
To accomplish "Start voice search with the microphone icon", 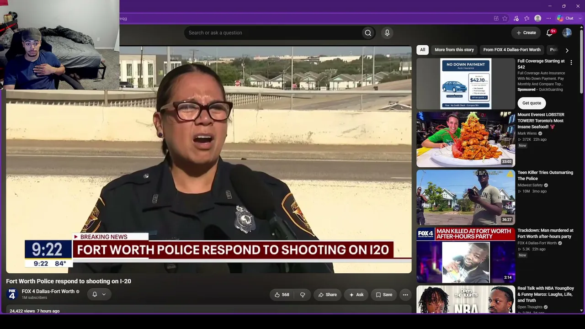I will tap(387, 33).
